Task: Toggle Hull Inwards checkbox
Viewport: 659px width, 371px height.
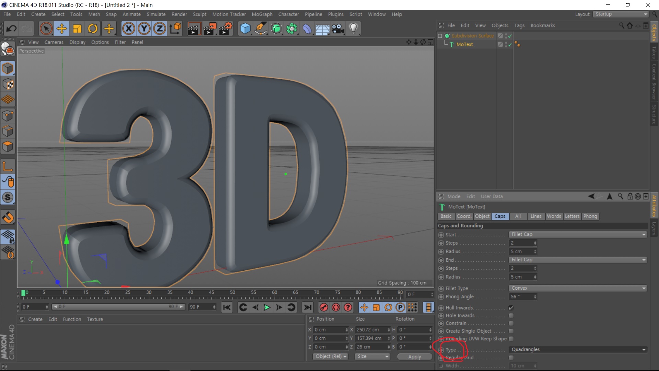Action: [511, 307]
